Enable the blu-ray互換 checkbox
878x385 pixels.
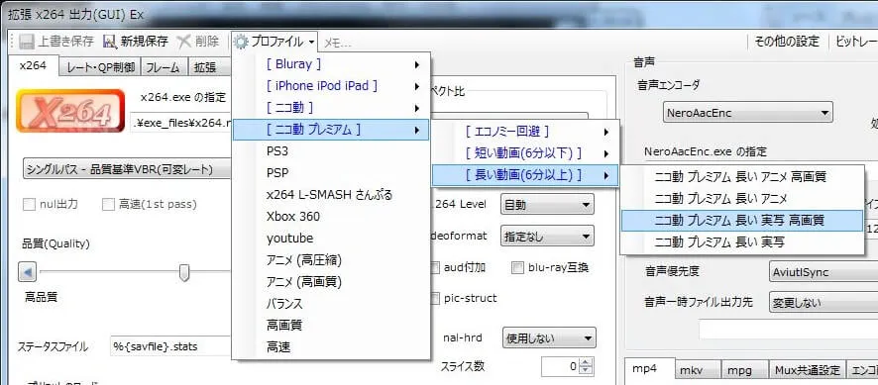[x=517, y=267]
